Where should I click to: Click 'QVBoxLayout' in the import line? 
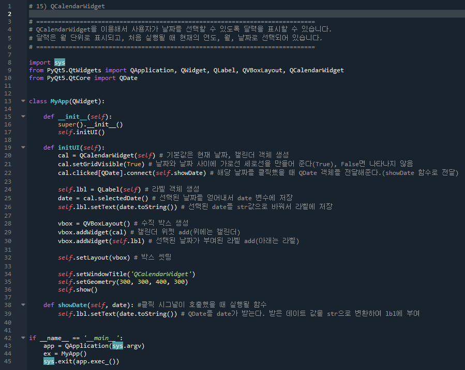coord(262,70)
